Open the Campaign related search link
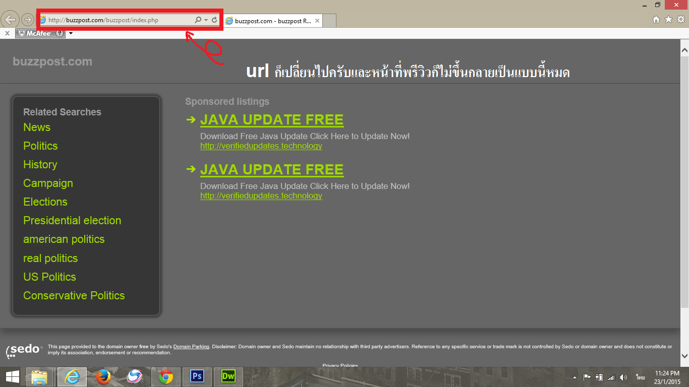The height and width of the screenshot is (387, 689). (x=48, y=183)
